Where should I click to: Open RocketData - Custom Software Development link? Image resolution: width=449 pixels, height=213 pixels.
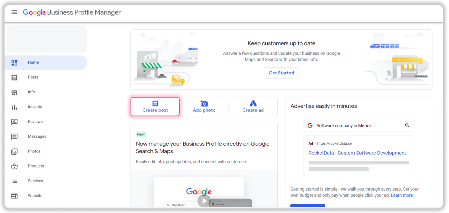coord(357,153)
